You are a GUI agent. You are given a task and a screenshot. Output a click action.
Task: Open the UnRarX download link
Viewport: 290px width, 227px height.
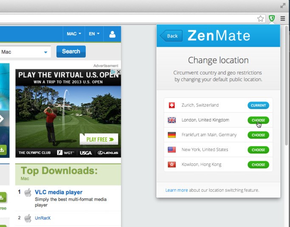pyautogui.click(x=42, y=218)
